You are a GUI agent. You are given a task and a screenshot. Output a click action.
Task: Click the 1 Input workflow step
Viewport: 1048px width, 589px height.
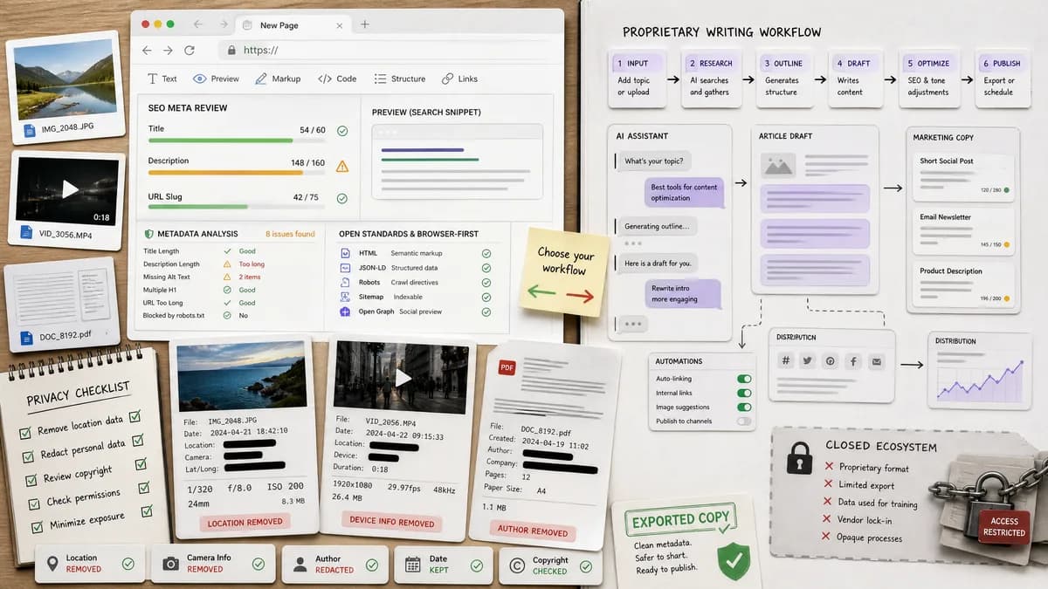click(x=637, y=78)
